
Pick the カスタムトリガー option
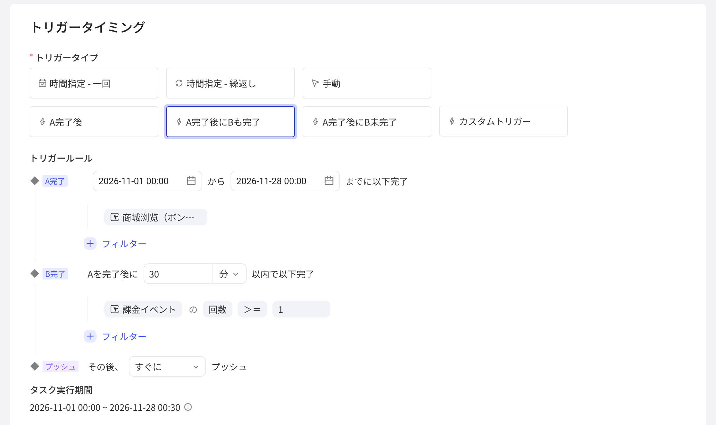tap(504, 121)
